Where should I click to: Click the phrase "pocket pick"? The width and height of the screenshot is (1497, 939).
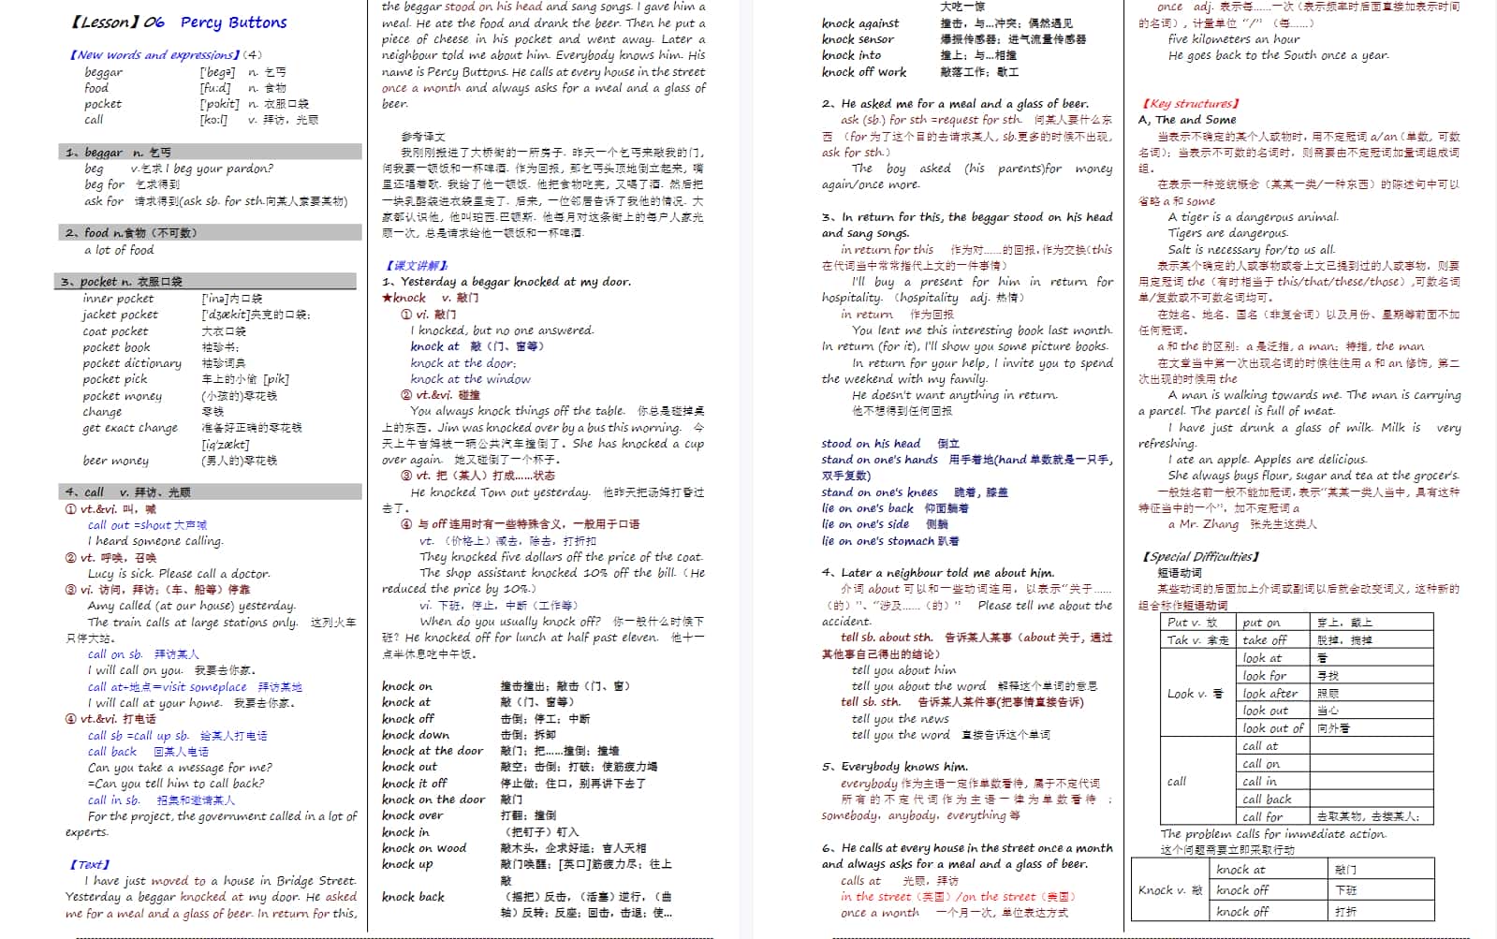point(115,379)
